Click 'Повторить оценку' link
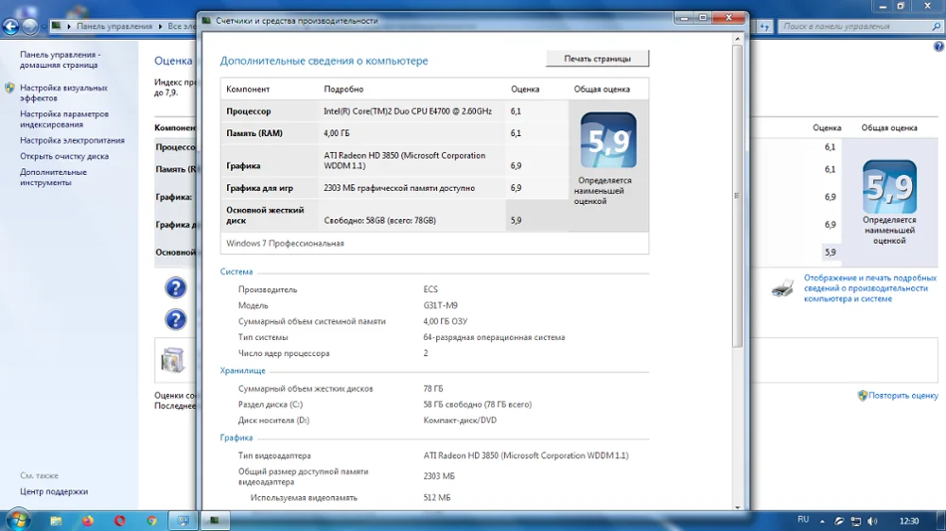This screenshot has height=531, width=946. coord(903,396)
